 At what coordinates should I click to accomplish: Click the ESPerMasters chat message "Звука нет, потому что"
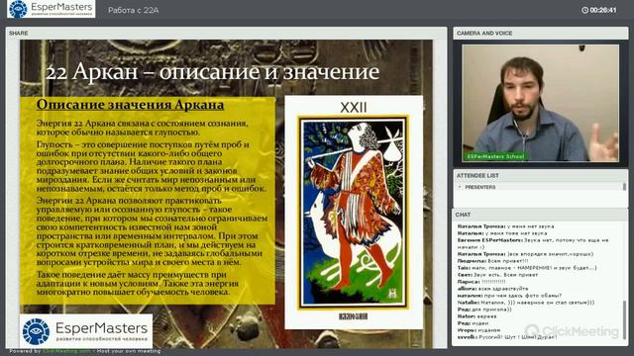point(533,243)
